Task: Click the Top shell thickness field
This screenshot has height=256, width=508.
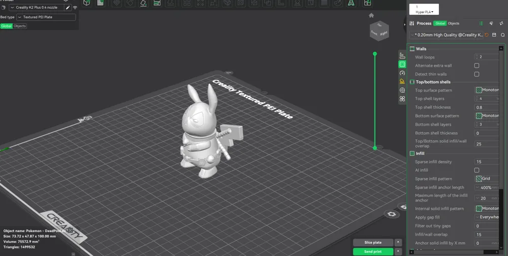Action: [x=487, y=107]
